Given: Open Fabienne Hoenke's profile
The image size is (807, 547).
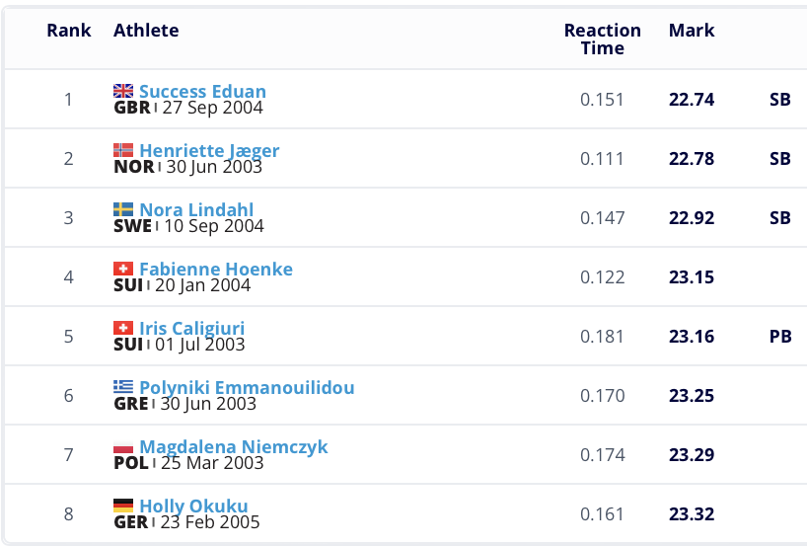Looking at the screenshot, I should point(216,270).
